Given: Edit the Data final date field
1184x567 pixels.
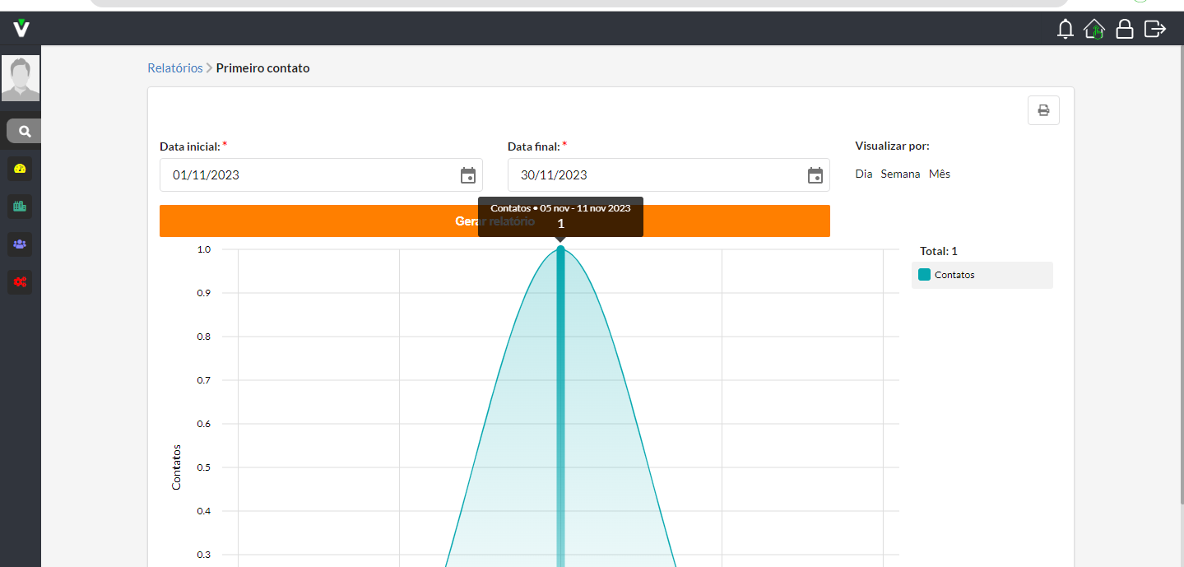Looking at the screenshot, I should pos(669,175).
